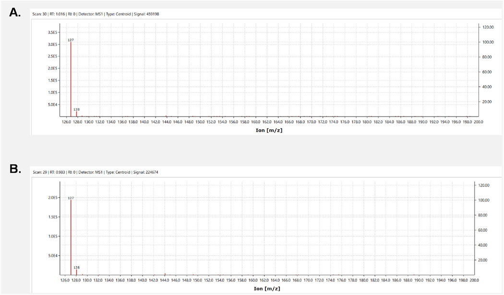504x295 pixels.
Task: Click the 144.0 x-axis tick in panel B
Action: pyautogui.click(x=165, y=280)
